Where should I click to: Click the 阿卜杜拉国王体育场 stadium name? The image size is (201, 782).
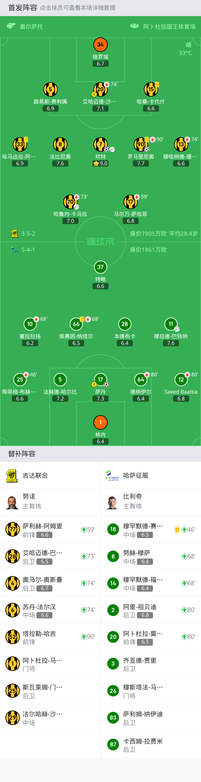(169, 27)
